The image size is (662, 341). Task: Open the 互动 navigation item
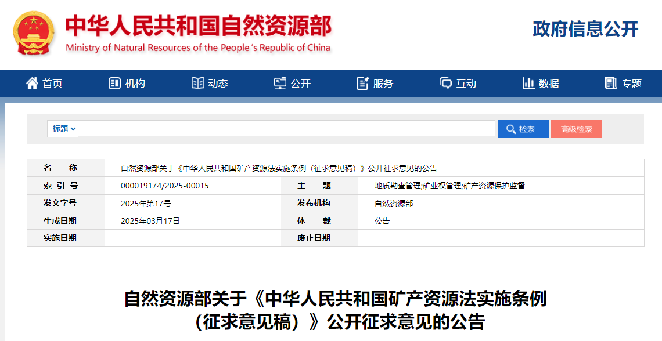coord(458,84)
